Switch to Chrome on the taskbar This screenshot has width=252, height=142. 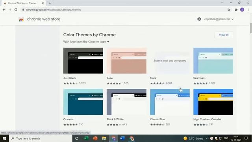tap(132, 138)
